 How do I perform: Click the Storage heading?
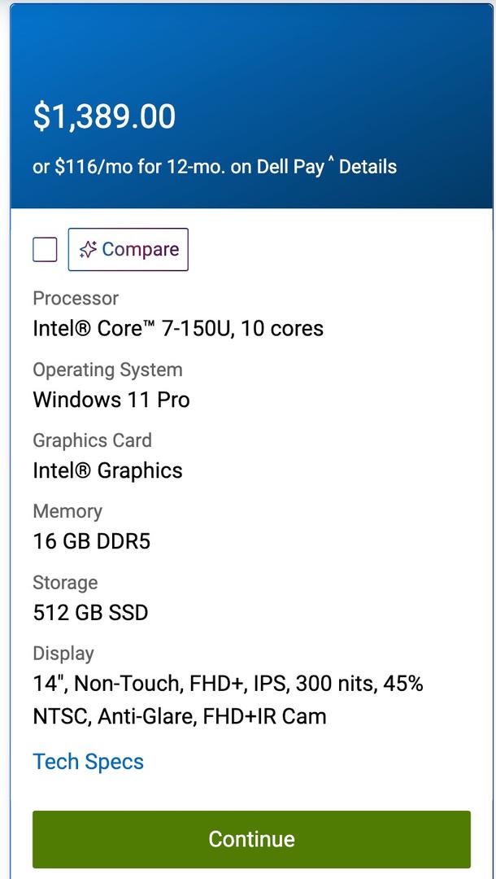65,583
